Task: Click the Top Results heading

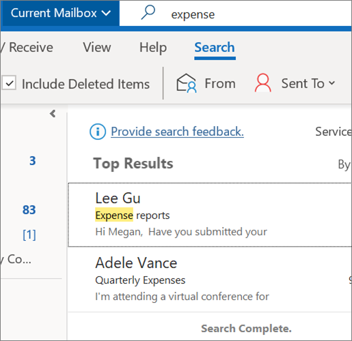Action: (x=133, y=163)
